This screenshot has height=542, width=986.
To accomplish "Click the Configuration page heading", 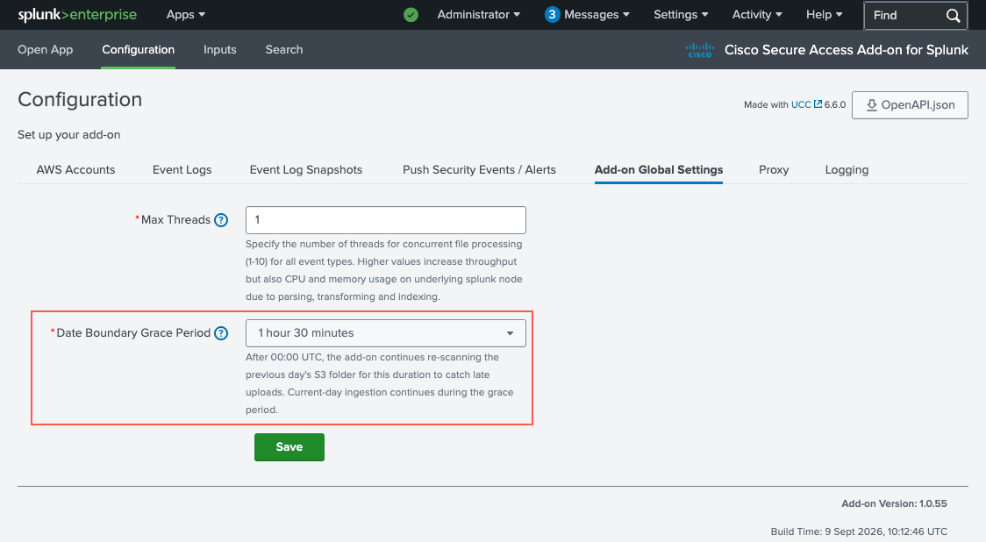I will [x=80, y=99].
